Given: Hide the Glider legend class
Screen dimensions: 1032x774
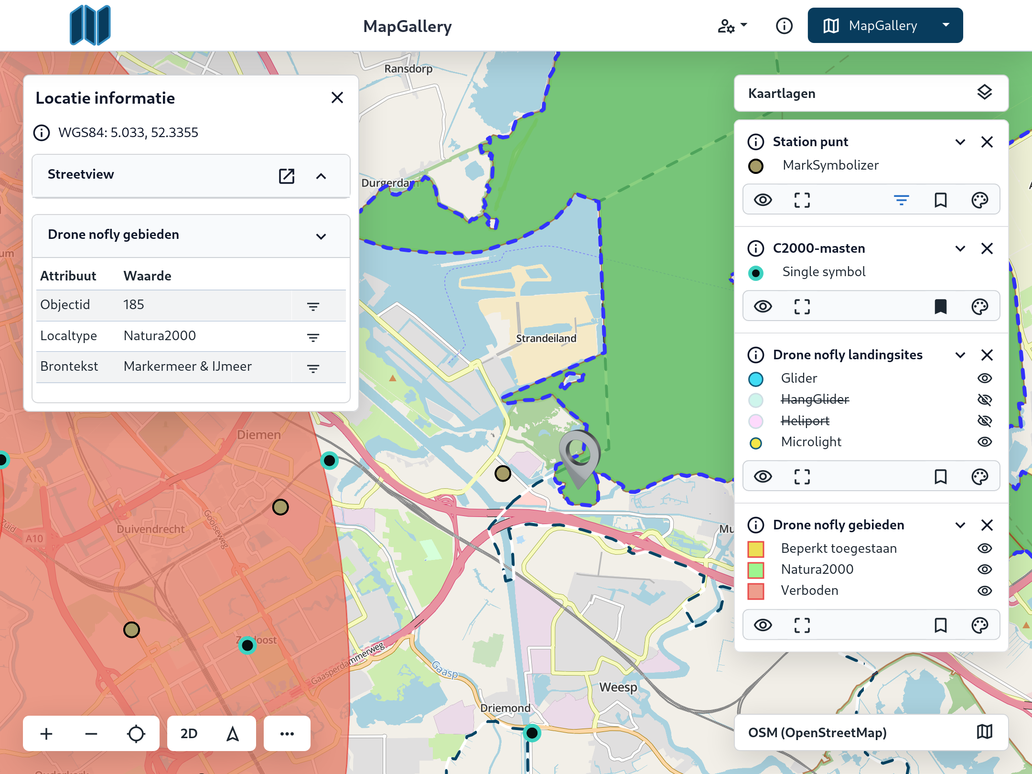Looking at the screenshot, I should click(x=984, y=378).
